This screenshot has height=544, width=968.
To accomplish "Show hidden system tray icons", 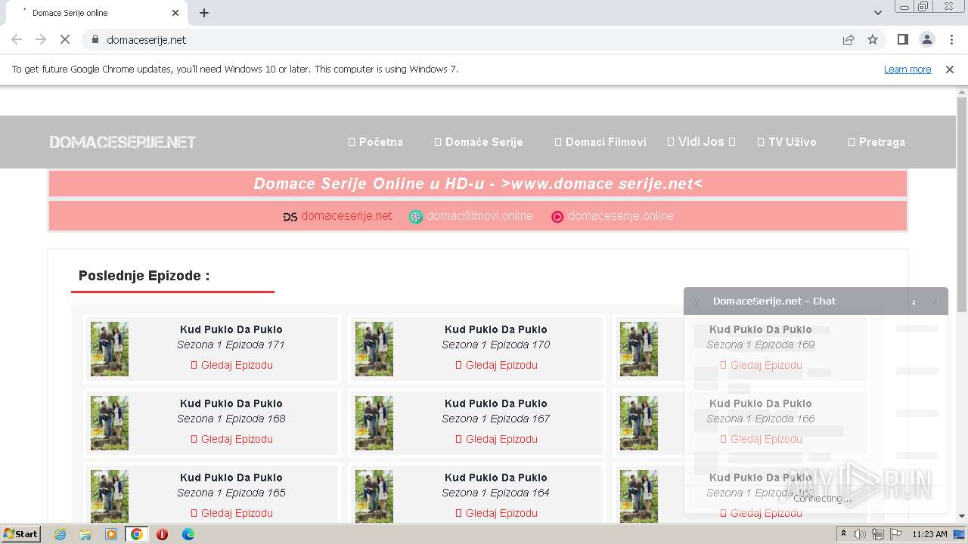I will (844, 534).
